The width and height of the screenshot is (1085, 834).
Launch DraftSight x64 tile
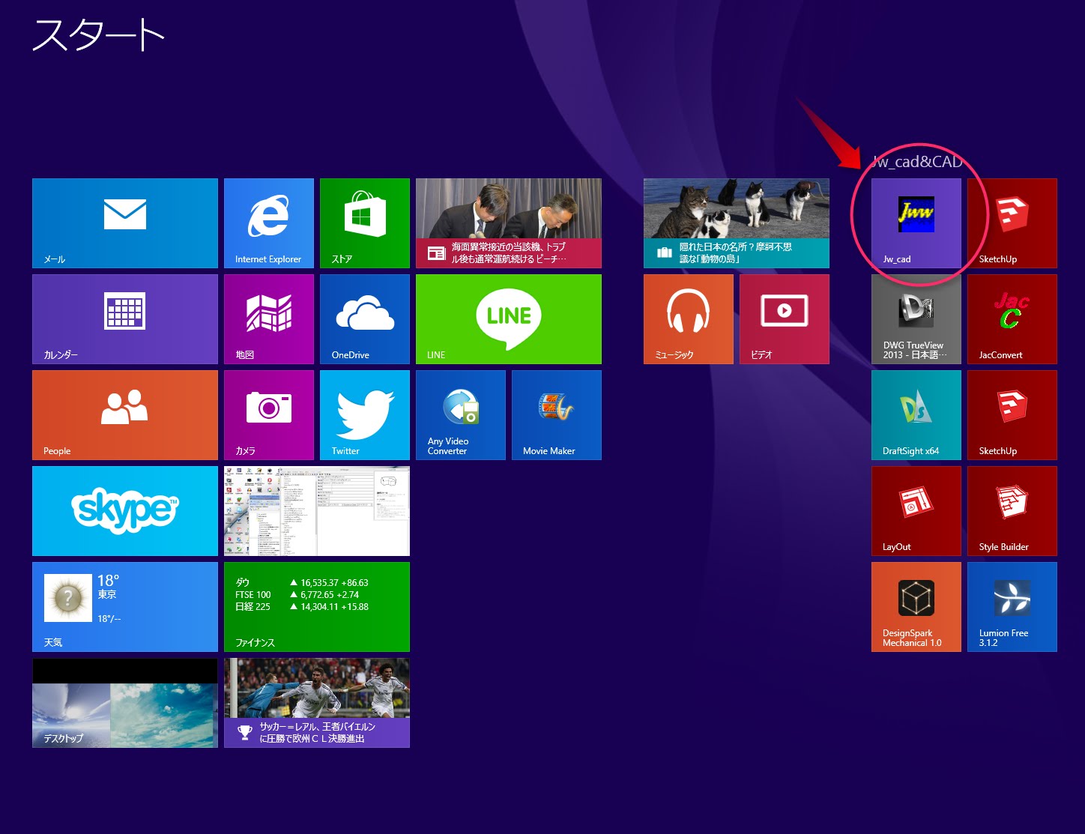coord(916,415)
